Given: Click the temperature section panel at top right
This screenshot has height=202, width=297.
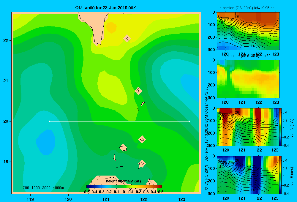Looking at the screenshot, I should click(248, 31).
